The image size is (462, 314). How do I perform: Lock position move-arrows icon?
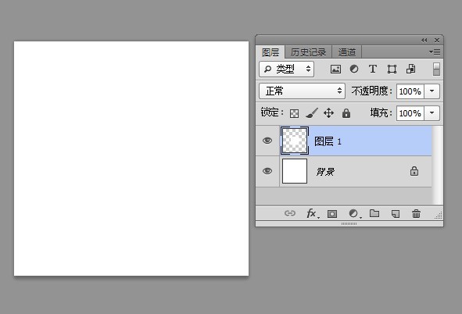(x=328, y=113)
